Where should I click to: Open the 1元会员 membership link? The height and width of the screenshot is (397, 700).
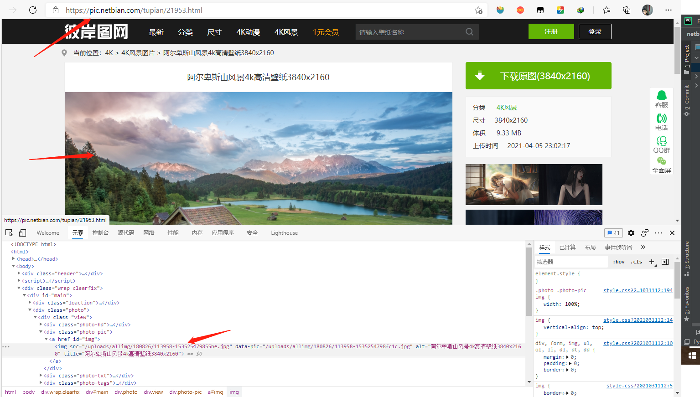click(326, 32)
